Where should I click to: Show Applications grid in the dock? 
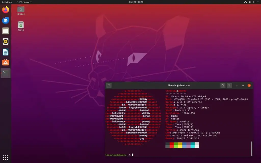[6, 157]
